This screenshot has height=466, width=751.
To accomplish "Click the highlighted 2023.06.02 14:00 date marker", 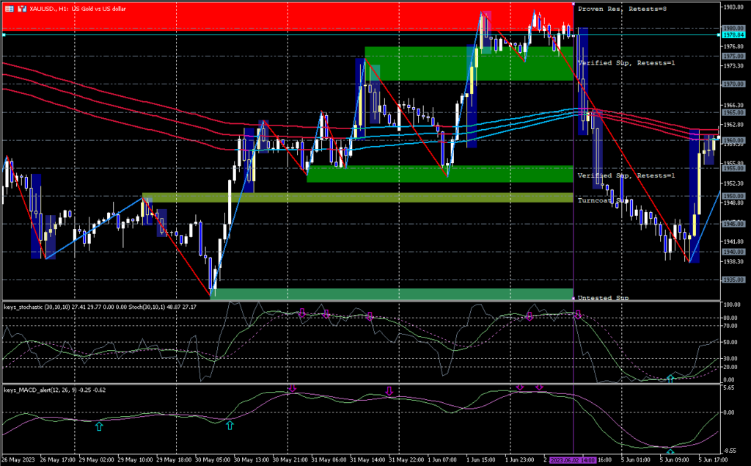I will pos(573,460).
